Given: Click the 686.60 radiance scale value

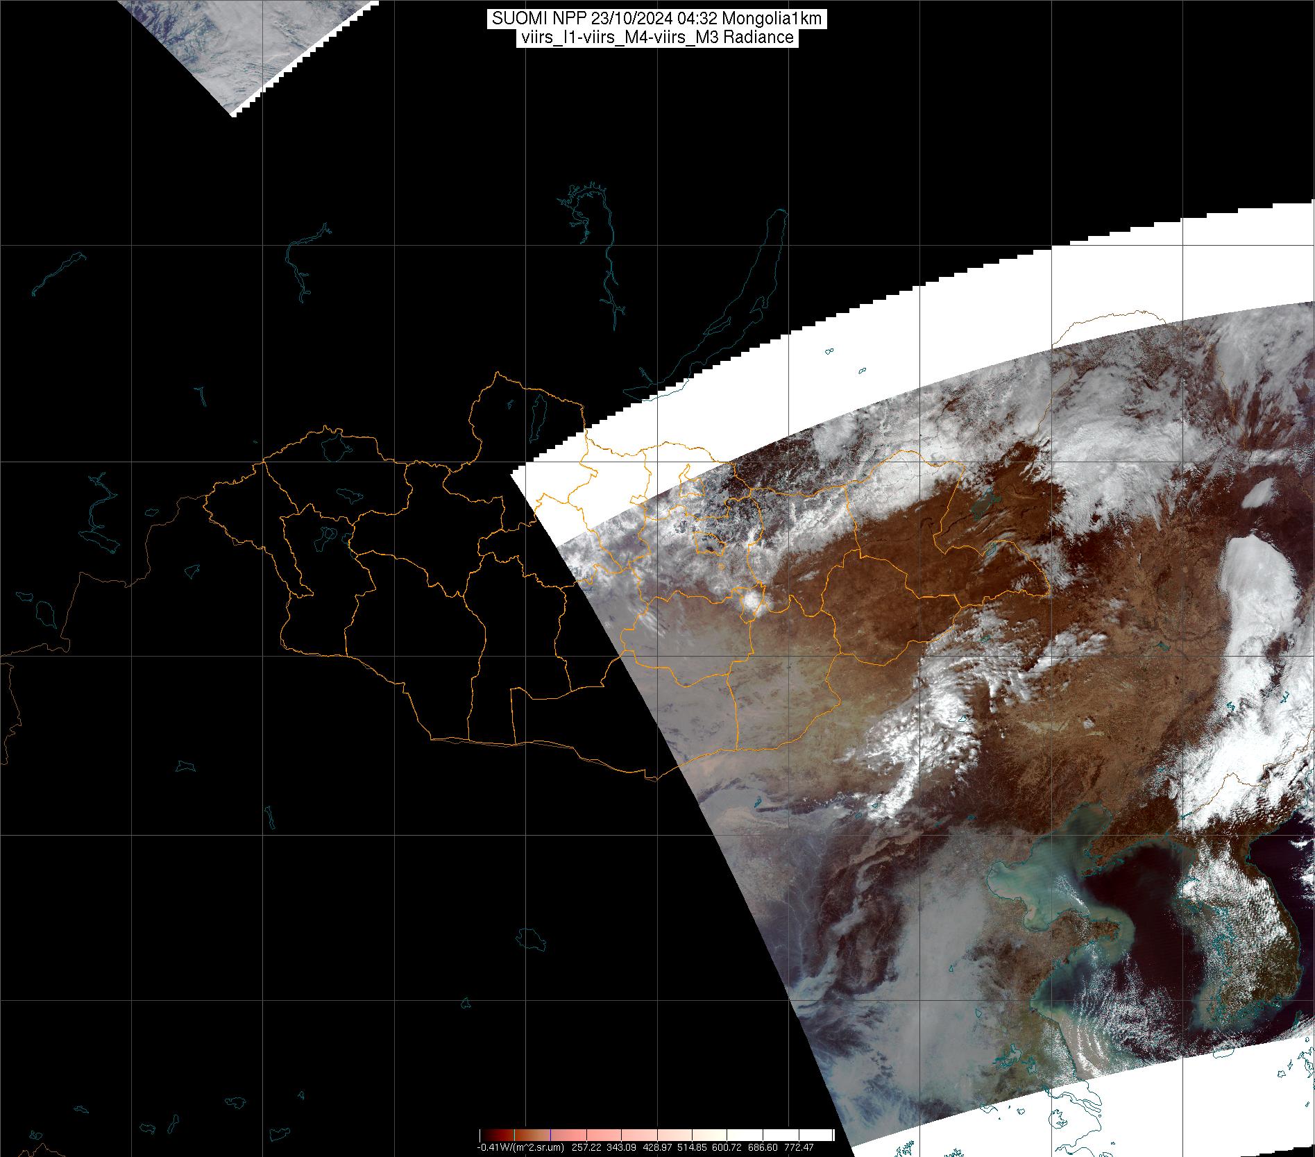Looking at the screenshot, I should [763, 1147].
